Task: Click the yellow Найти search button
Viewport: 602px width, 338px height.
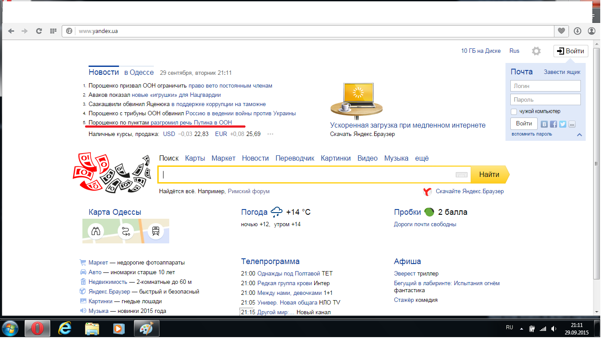Action: point(490,175)
